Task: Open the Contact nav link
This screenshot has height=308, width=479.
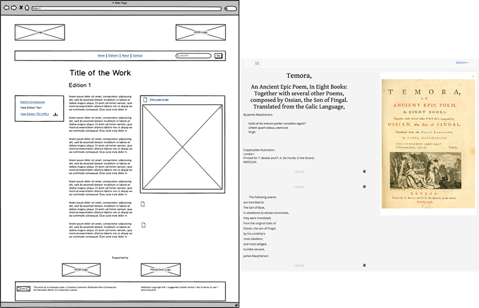Action: pyautogui.click(x=138, y=55)
